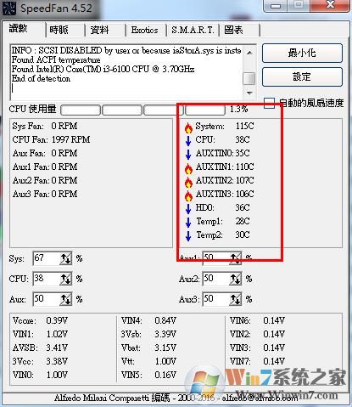This screenshot has width=352, height=407.
Task: Enable the 自動的風扇速度 checkbox
Action: click(269, 103)
